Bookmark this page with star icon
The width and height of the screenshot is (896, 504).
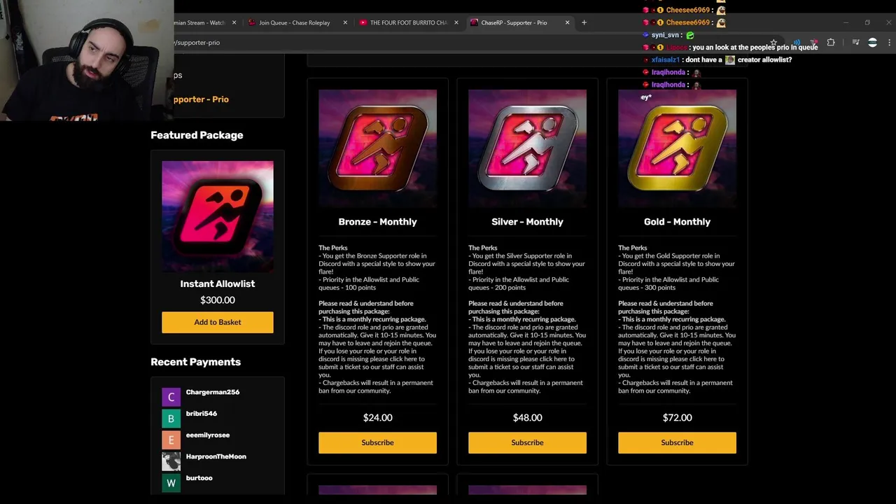pos(773,43)
